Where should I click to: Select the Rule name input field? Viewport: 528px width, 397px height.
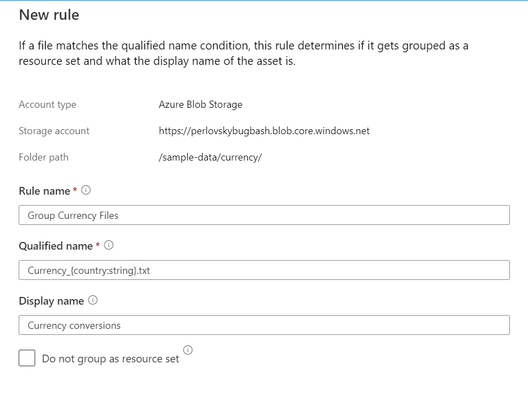[x=264, y=215]
